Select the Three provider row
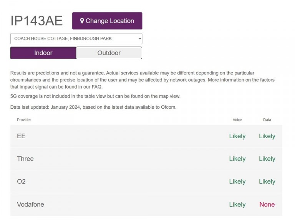Screen dimensions: 295x220 click(x=146, y=159)
